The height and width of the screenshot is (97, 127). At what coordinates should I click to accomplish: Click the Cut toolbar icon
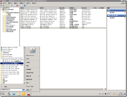pos(12,6)
